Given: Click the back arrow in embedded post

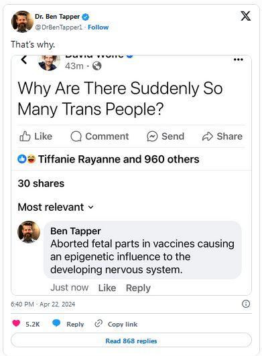Looking at the screenshot, I should (x=24, y=60).
